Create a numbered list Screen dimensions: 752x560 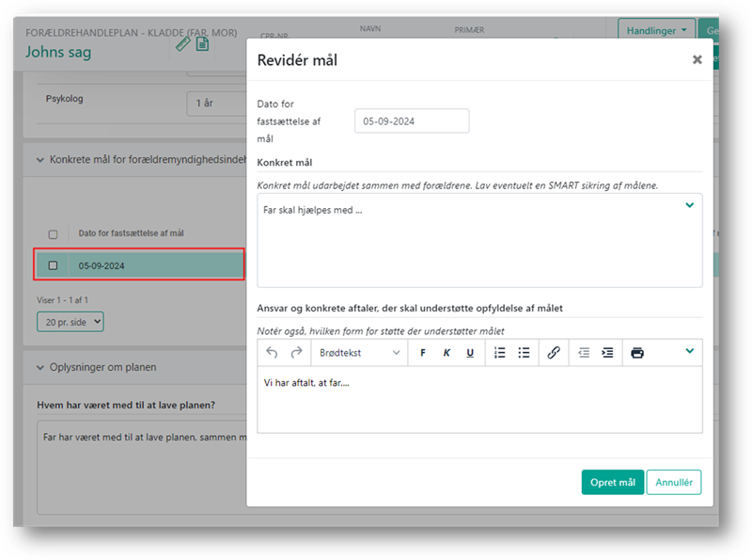click(500, 352)
